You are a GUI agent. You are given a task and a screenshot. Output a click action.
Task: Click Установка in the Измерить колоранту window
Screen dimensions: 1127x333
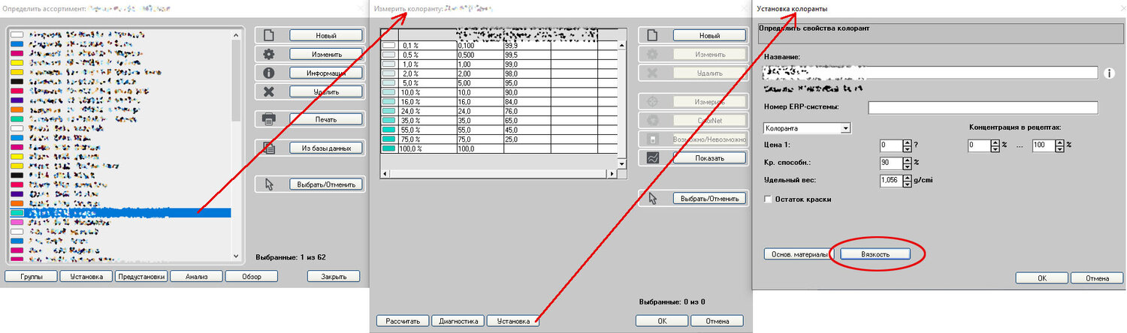click(513, 321)
